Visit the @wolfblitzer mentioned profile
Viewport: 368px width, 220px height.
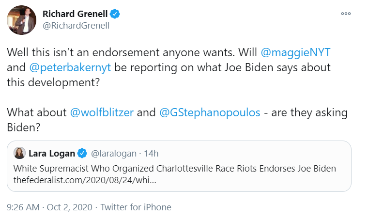pyautogui.click(x=102, y=112)
